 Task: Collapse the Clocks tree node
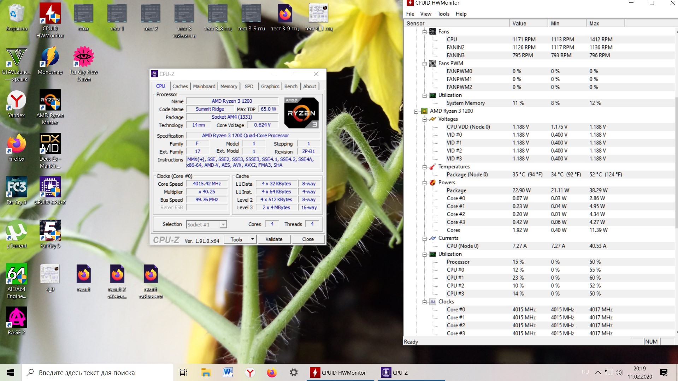pos(425,302)
